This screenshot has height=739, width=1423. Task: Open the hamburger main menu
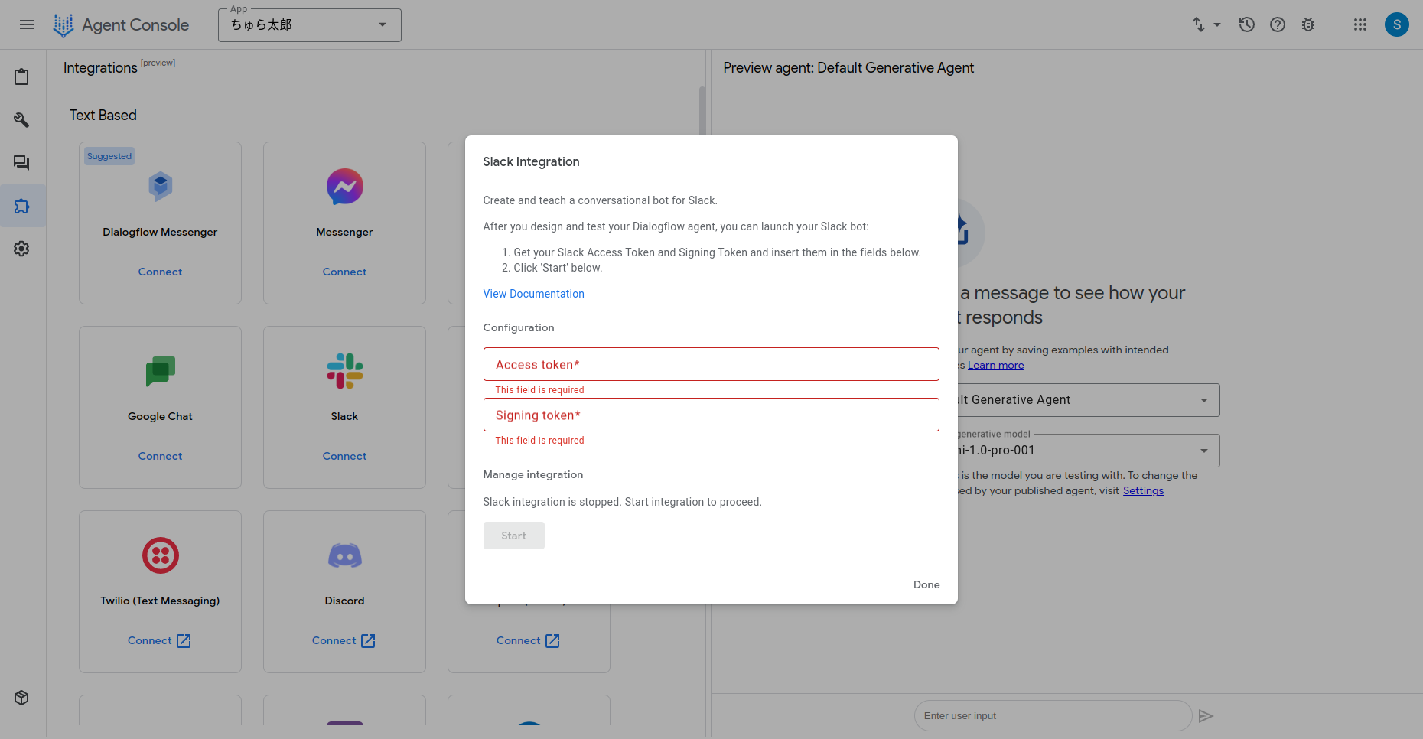(27, 24)
